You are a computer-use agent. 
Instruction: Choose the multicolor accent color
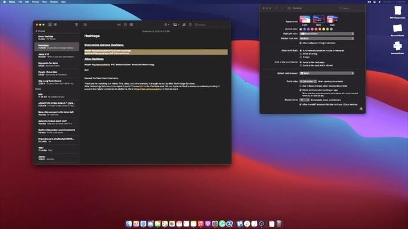coord(301,29)
